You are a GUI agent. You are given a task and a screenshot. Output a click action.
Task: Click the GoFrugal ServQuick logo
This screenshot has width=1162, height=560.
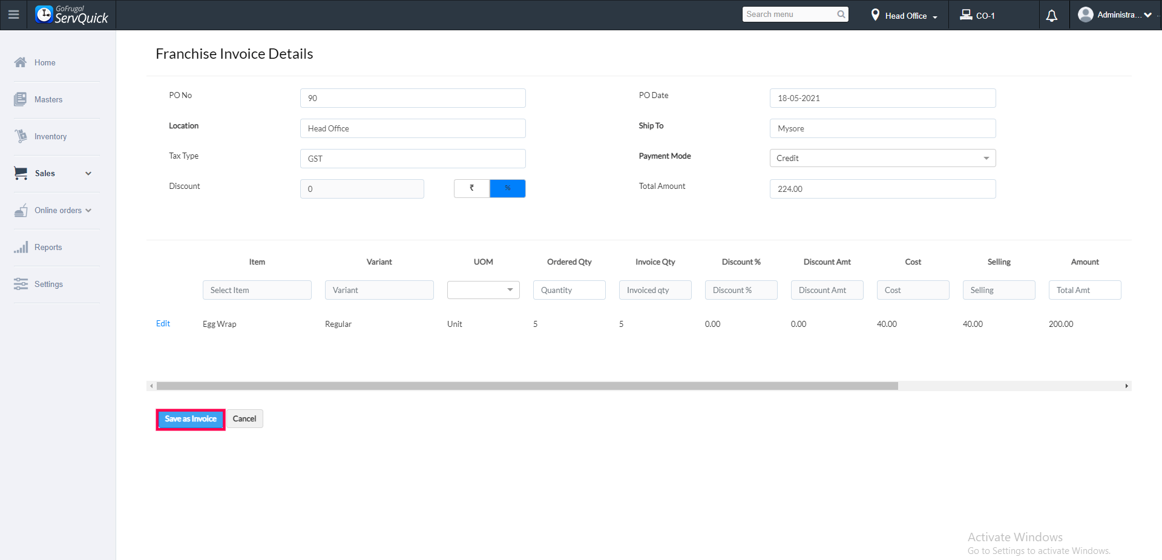(x=71, y=15)
